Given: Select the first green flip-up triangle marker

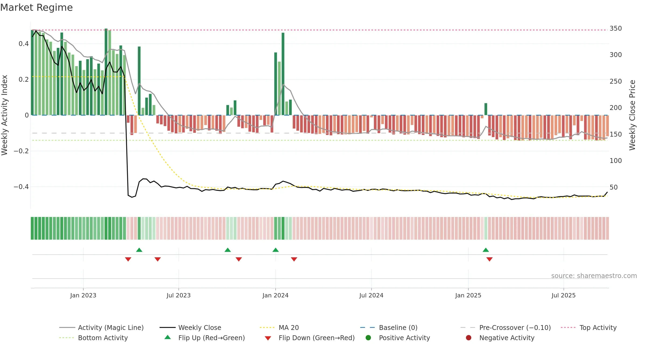Looking at the screenshot, I should point(139,250).
